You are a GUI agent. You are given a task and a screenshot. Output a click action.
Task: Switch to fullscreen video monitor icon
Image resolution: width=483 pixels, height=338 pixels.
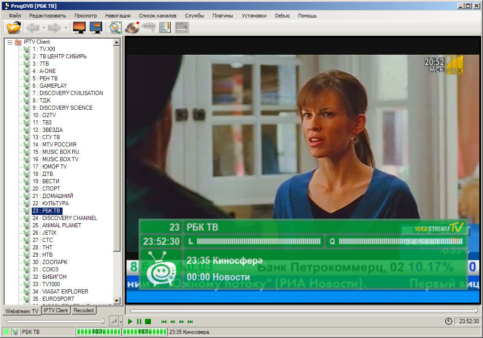click(x=79, y=28)
